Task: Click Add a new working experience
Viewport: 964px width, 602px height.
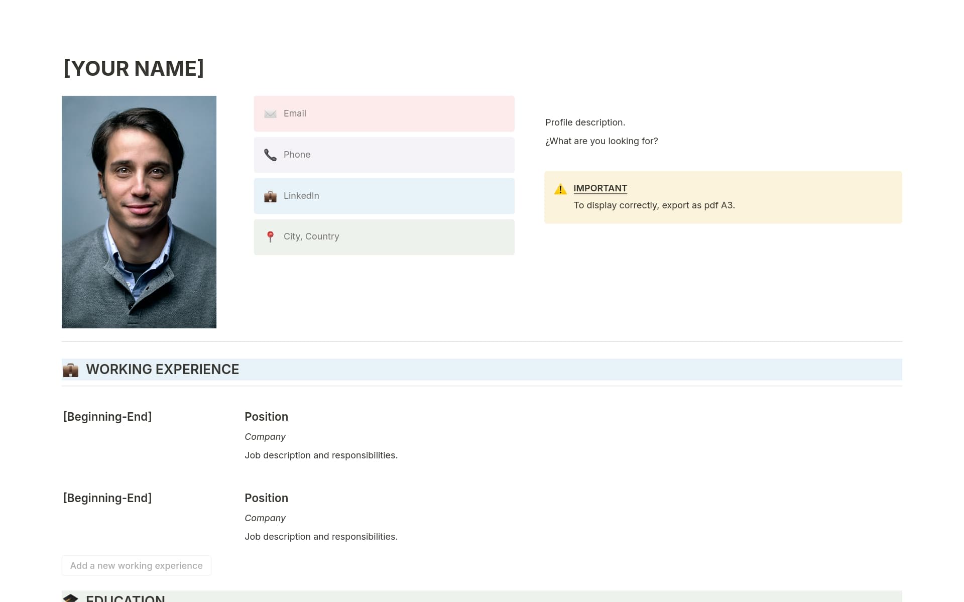Action: point(136,565)
